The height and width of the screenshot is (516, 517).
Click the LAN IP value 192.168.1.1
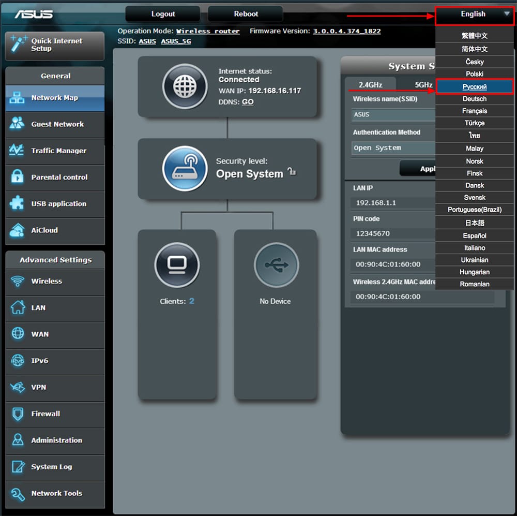[376, 203]
